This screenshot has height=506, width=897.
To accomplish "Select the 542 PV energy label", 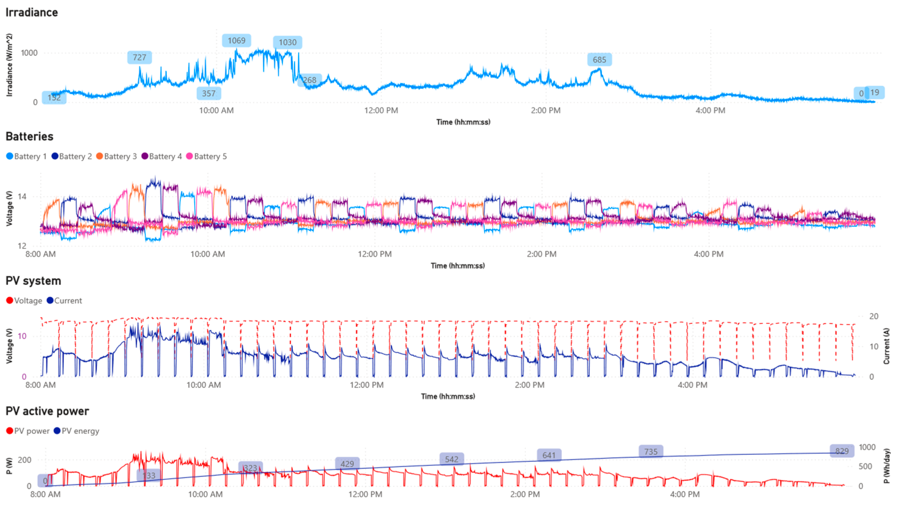I will click(451, 459).
